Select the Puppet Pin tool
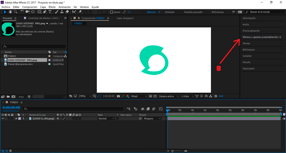Image resolution: width=286 pixels, height=153 pixels. point(81,12)
